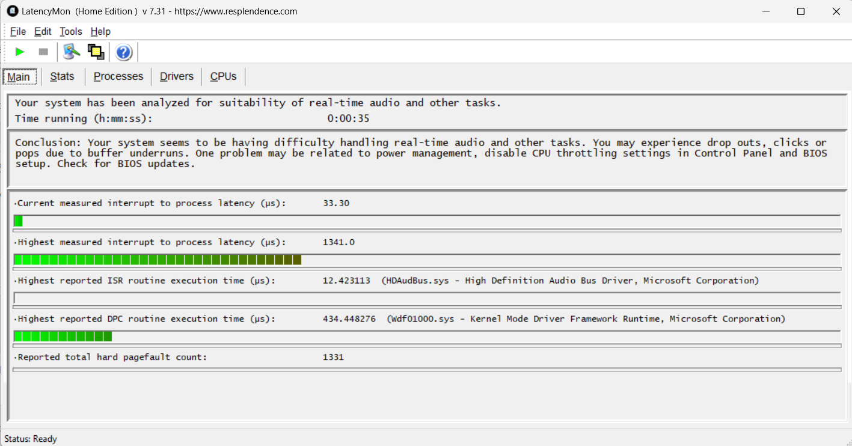Click 'Highest reported ISR routine execution time' label

(146, 281)
